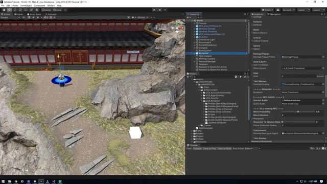Open the Edit menu
This screenshot has height=184, width=327.
coord(8,6)
